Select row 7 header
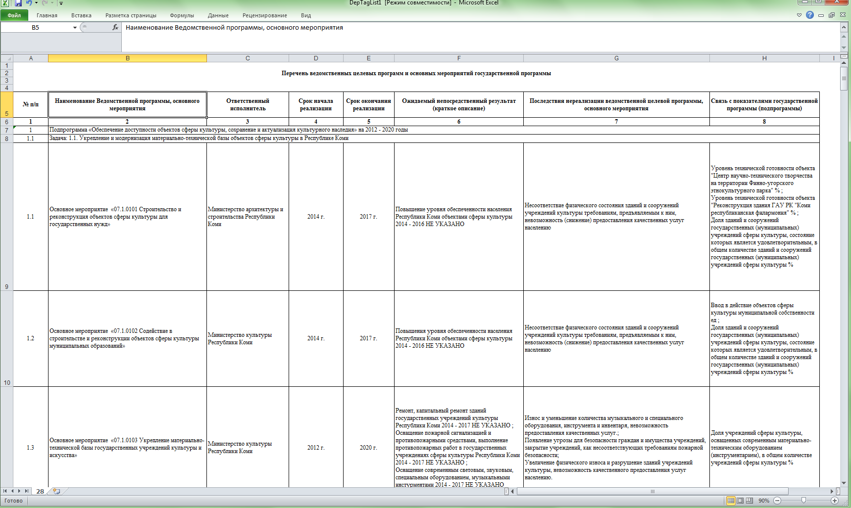The image size is (851, 508). click(x=6, y=130)
